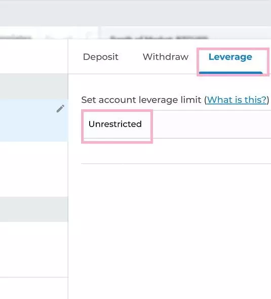The image size is (271, 299).
Task: Select the Leverage tab
Action: pos(230,57)
